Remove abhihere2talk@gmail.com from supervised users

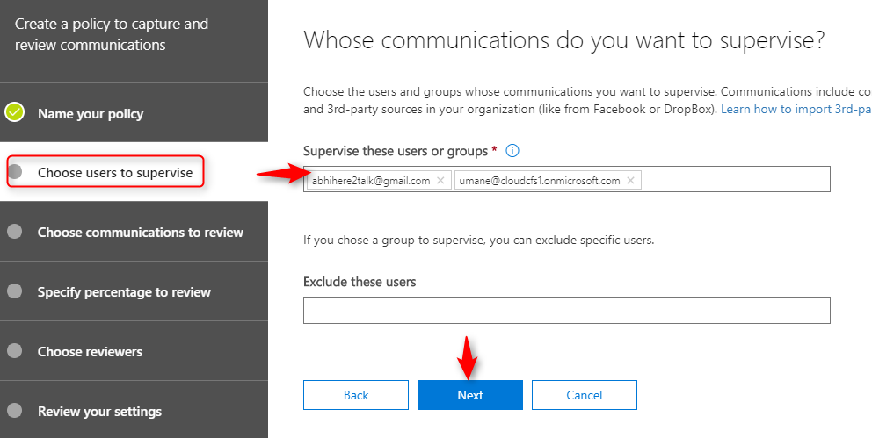pos(440,181)
